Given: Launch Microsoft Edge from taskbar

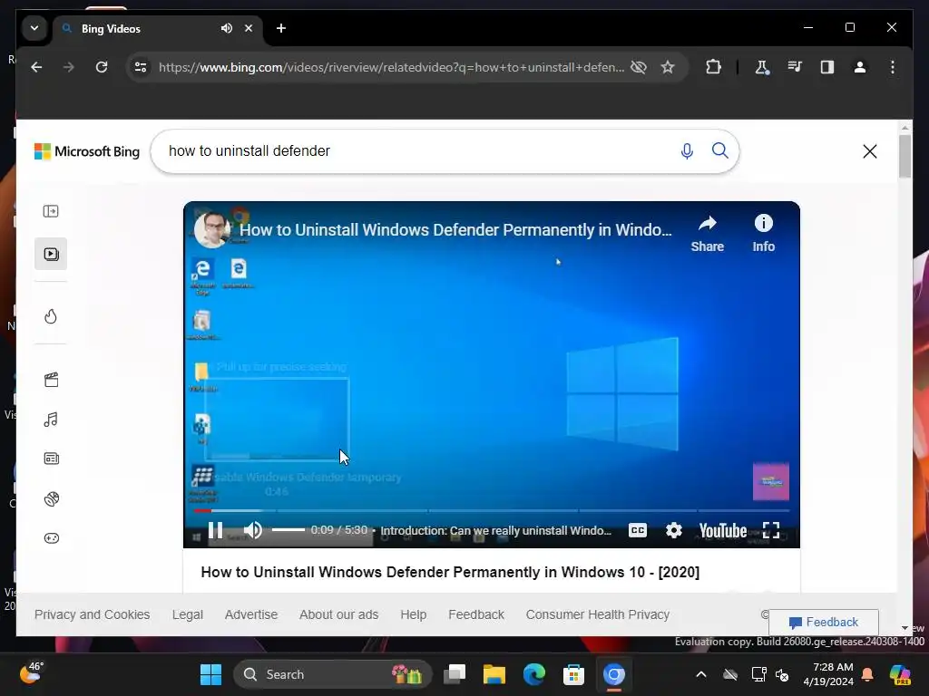Looking at the screenshot, I should pos(533,674).
